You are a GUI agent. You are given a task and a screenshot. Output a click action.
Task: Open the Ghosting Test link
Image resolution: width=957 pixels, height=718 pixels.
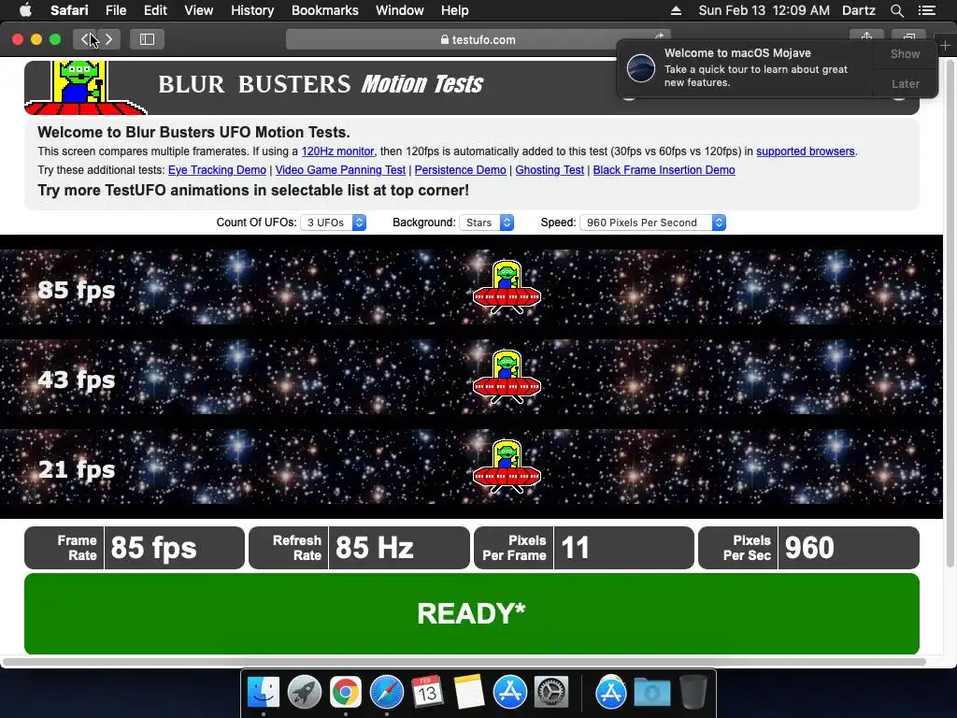click(550, 170)
